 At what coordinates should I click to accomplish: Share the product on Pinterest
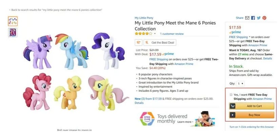pos(264,18)
